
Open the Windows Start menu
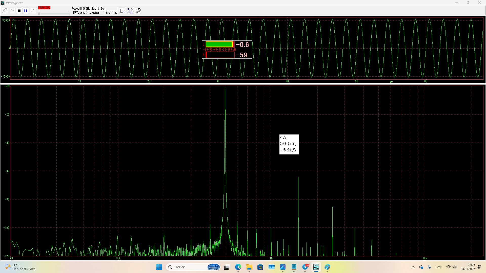[x=159, y=267]
